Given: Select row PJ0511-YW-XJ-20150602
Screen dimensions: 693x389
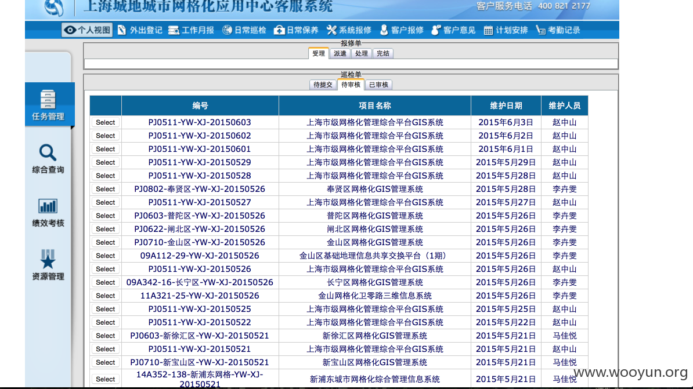Looking at the screenshot, I should [105, 136].
